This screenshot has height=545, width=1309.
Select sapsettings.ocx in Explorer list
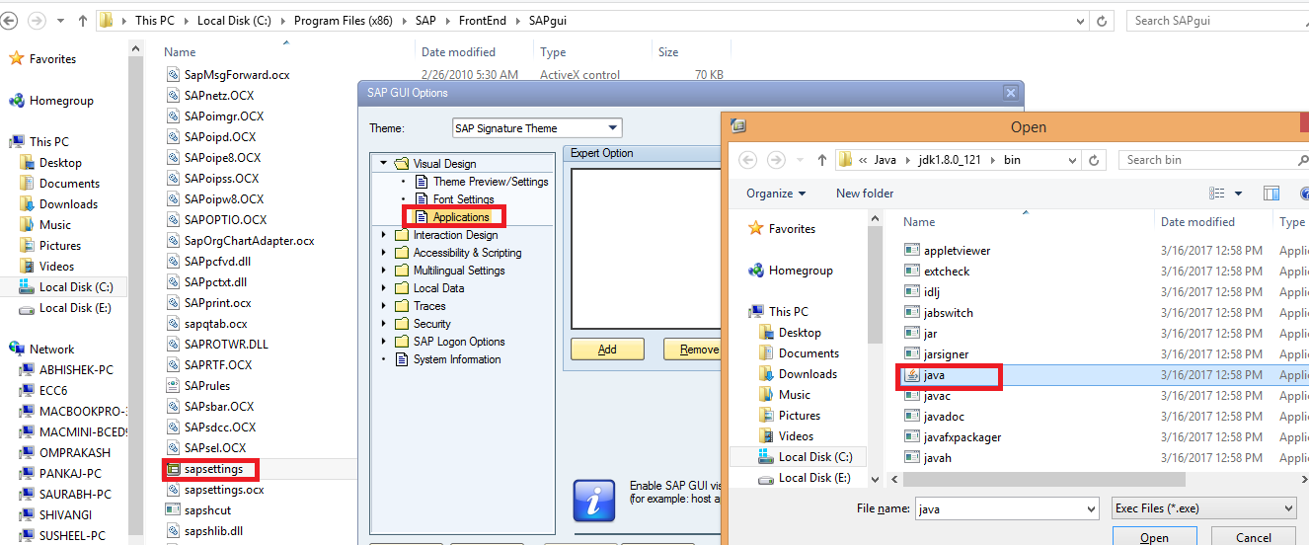pos(223,490)
